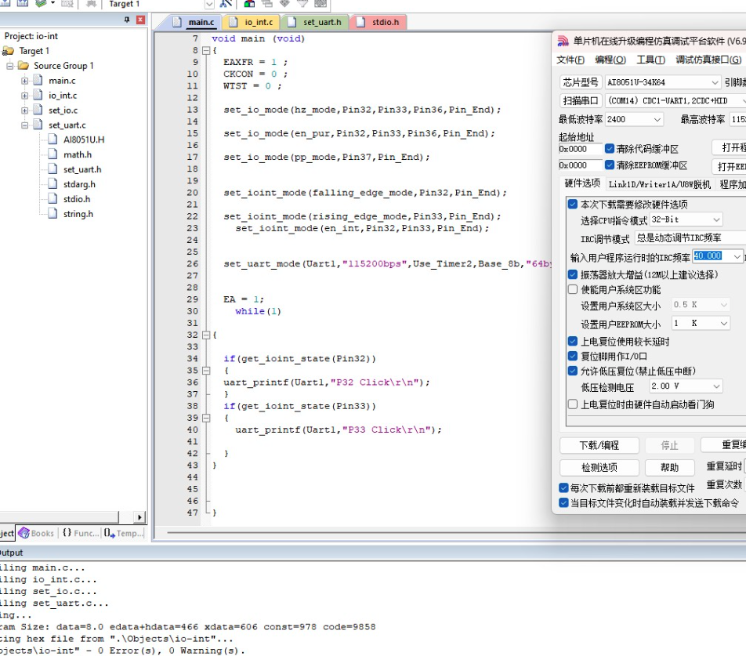This screenshot has height=656, width=746.
Task: Open Target Options wand icon in toolbar
Action: pyautogui.click(x=226, y=4)
